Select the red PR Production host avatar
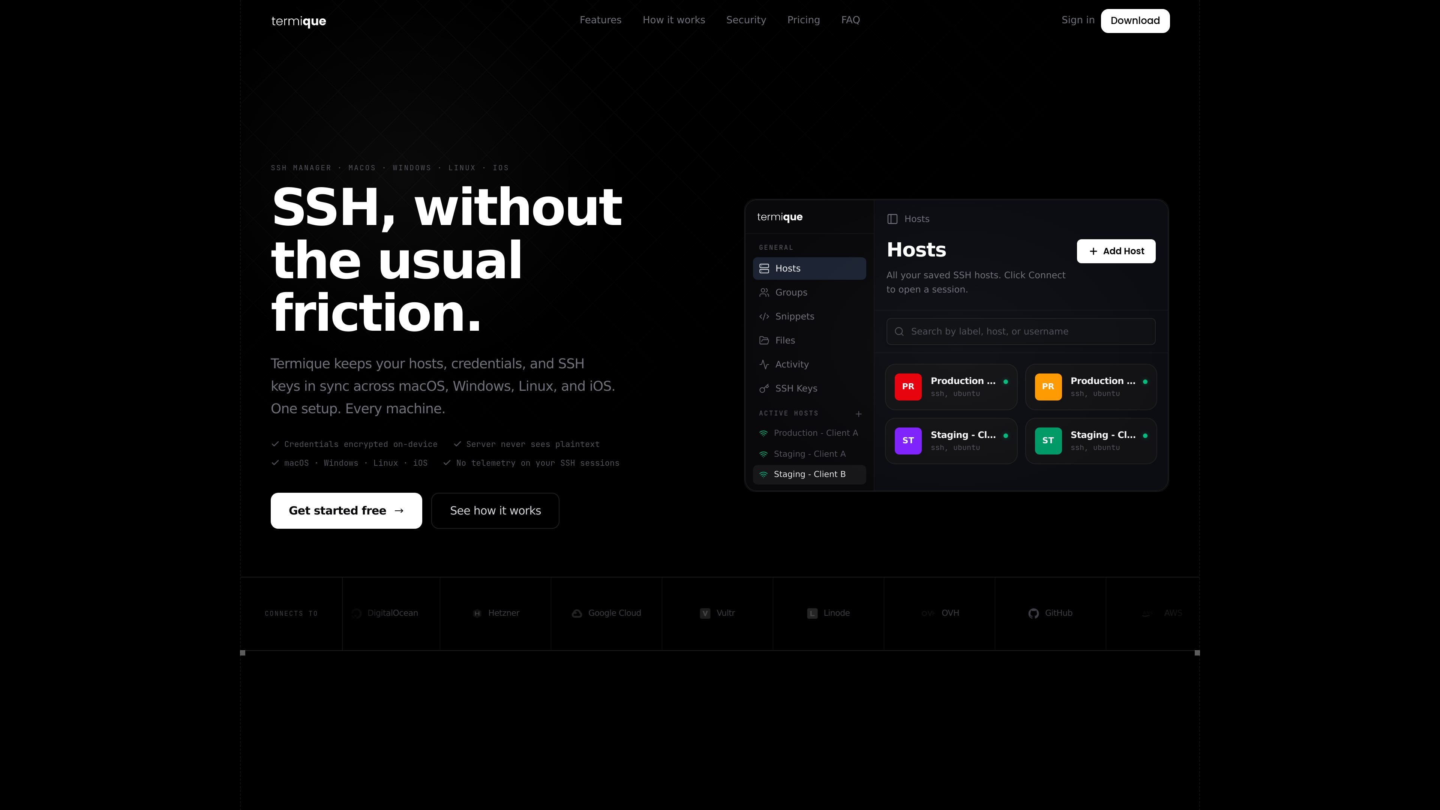 click(908, 387)
